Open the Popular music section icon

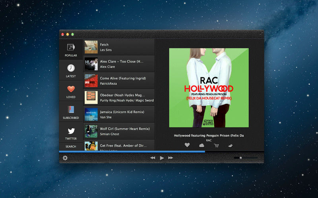pos(71,47)
